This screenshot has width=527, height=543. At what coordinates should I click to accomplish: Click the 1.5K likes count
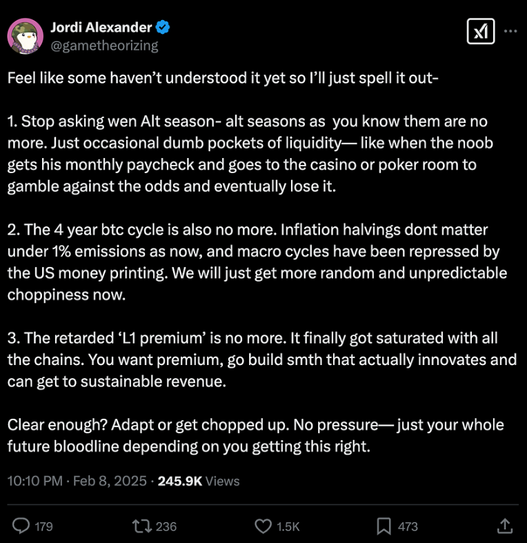point(288,526)
